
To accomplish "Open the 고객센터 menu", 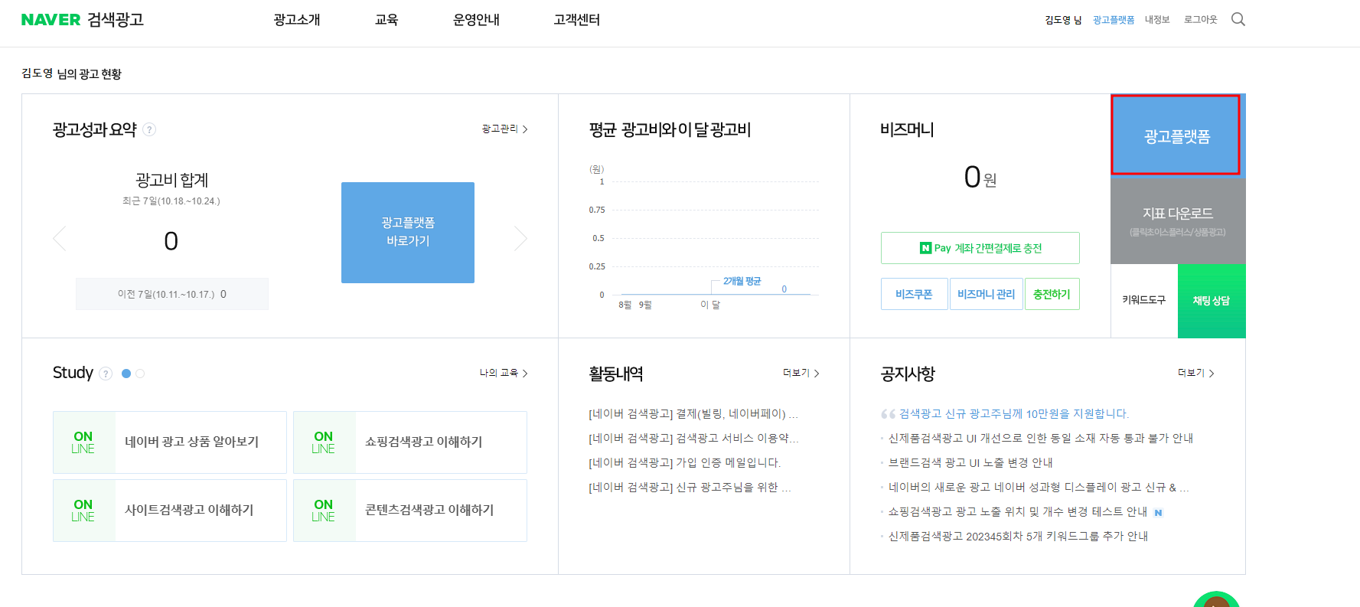I will pyautogui.click(x=577, y=20).
